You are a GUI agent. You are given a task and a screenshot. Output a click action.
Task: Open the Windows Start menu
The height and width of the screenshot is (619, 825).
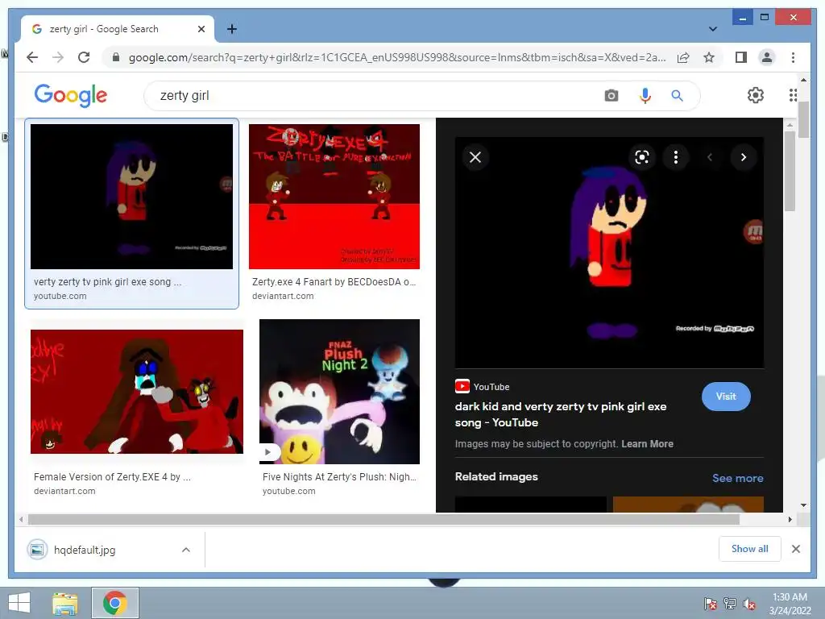pos(19,603)
